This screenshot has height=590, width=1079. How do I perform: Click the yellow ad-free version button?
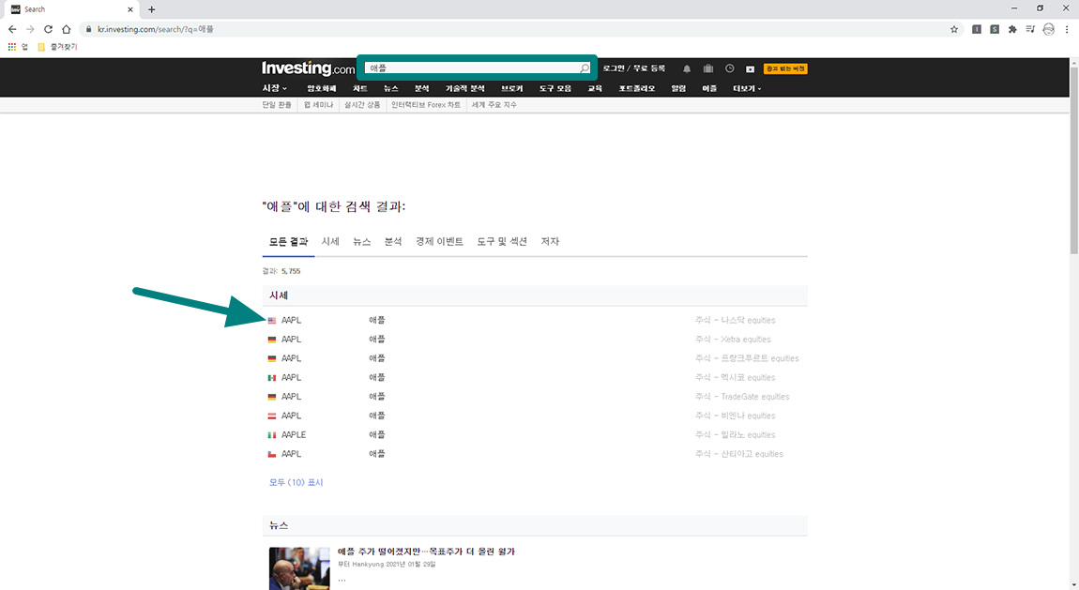[785, 68]
